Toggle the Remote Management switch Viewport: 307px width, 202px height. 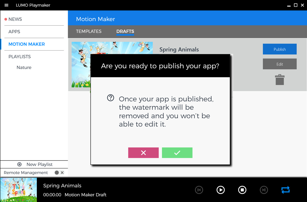pos(59,173)
